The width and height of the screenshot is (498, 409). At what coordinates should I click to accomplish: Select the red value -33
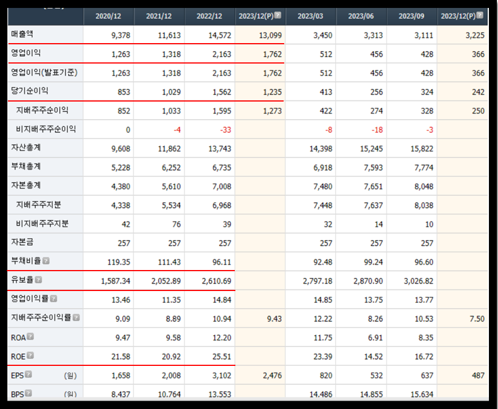click(226, 130)
